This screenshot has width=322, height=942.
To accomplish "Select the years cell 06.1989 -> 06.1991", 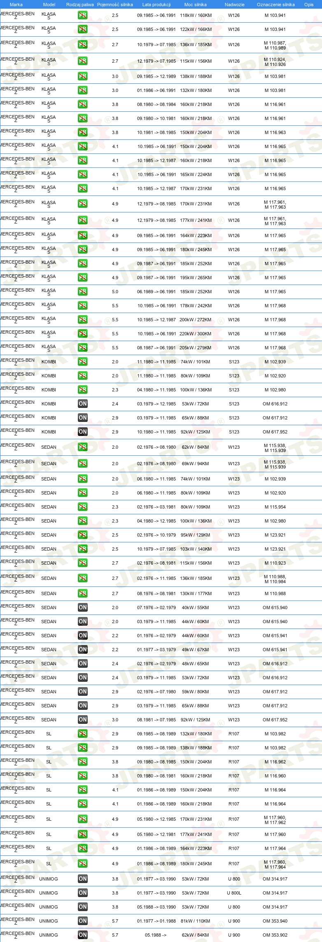I will coord(156,292).
